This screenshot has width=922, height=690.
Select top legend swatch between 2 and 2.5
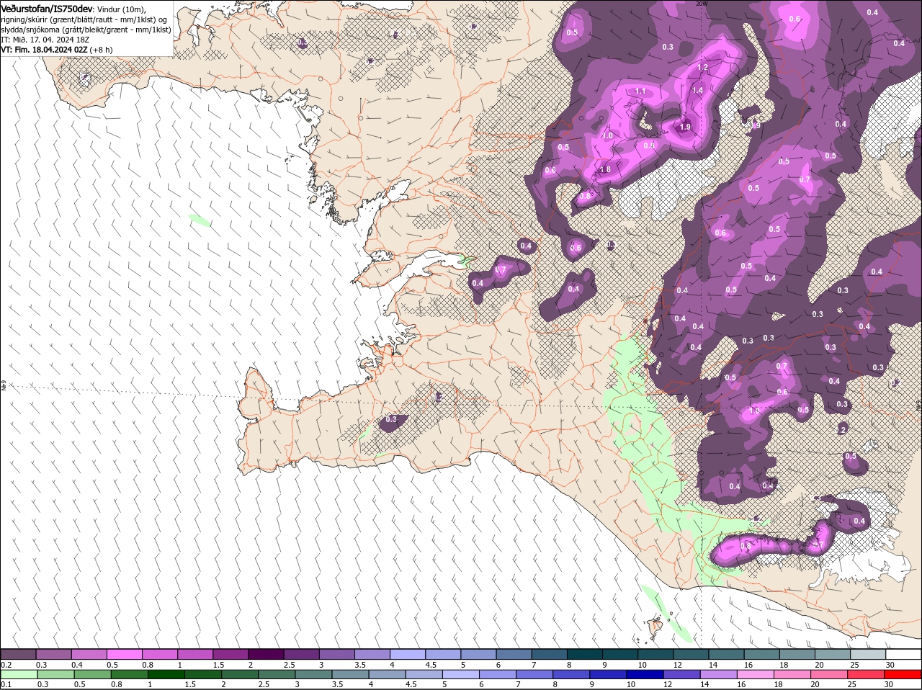click(x=266, y=654)
